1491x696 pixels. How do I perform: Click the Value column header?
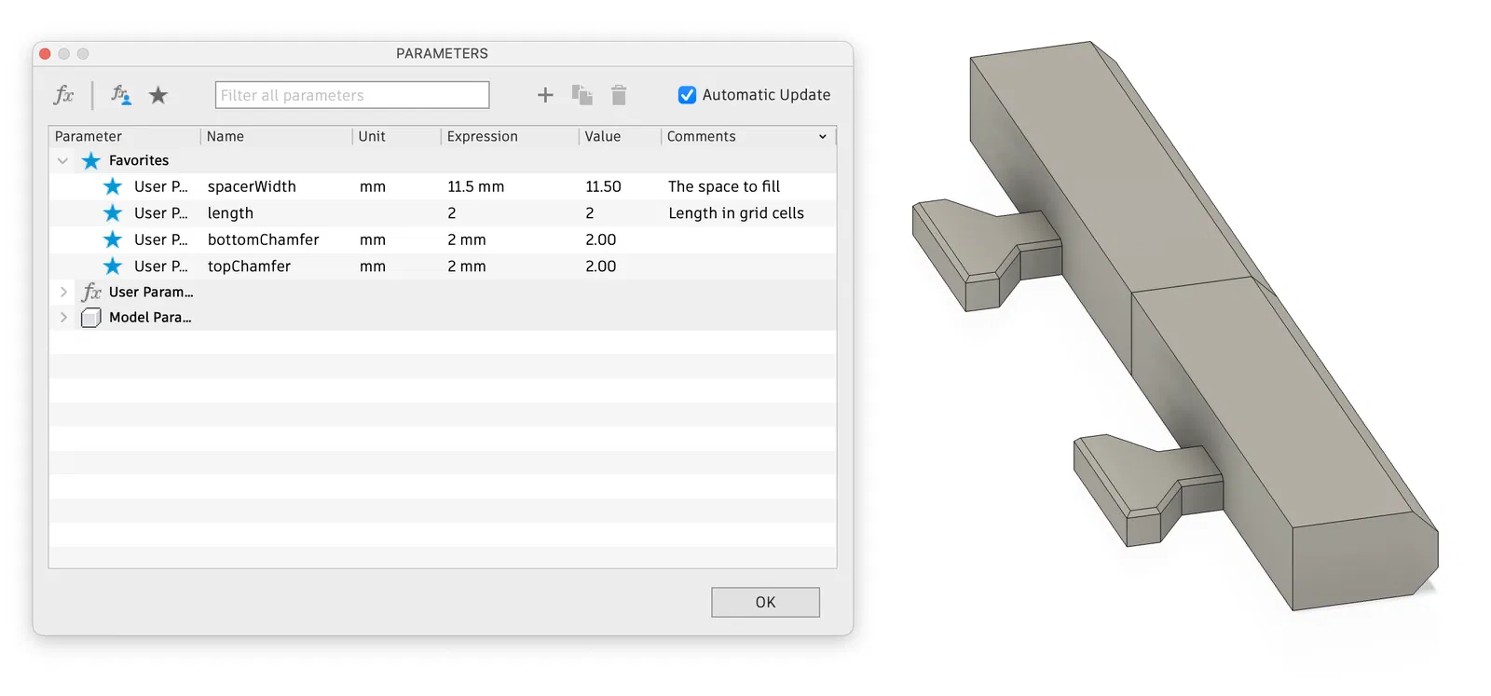(x=620, y=136)
